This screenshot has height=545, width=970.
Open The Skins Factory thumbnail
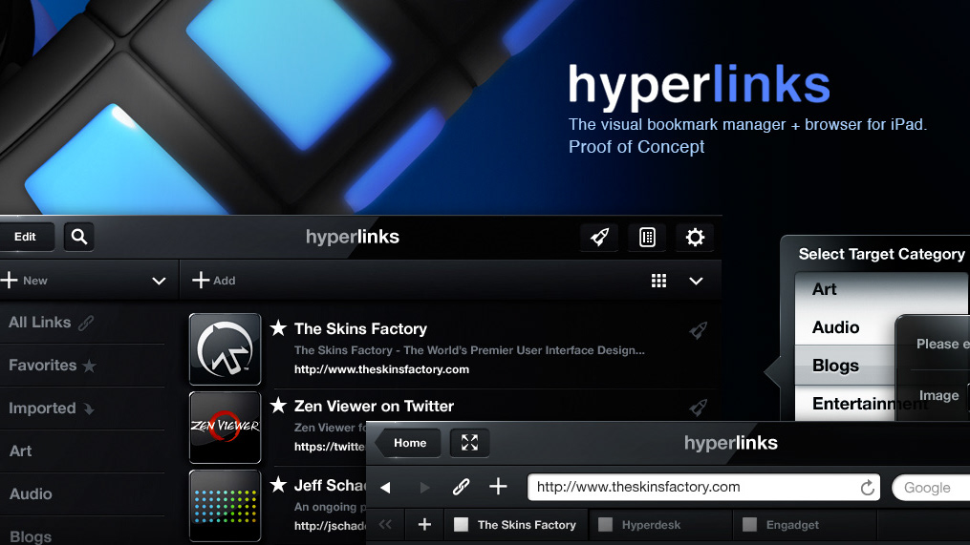pyautogui.click(x=225, y=349)
